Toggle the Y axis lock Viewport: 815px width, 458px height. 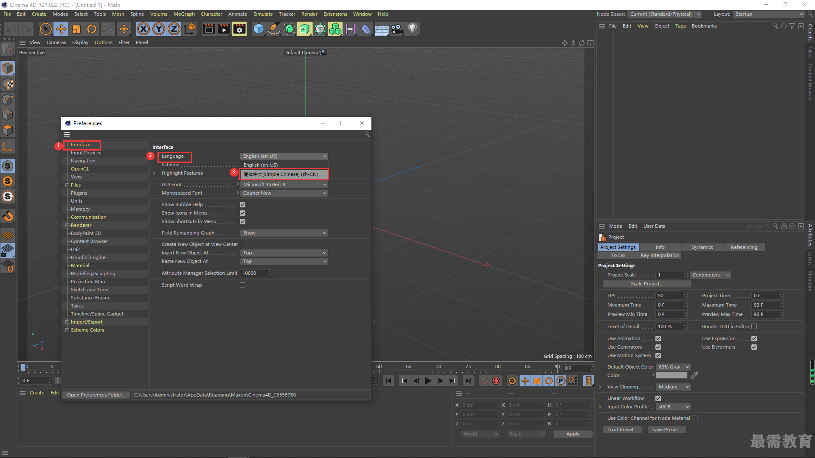[159, 29]
